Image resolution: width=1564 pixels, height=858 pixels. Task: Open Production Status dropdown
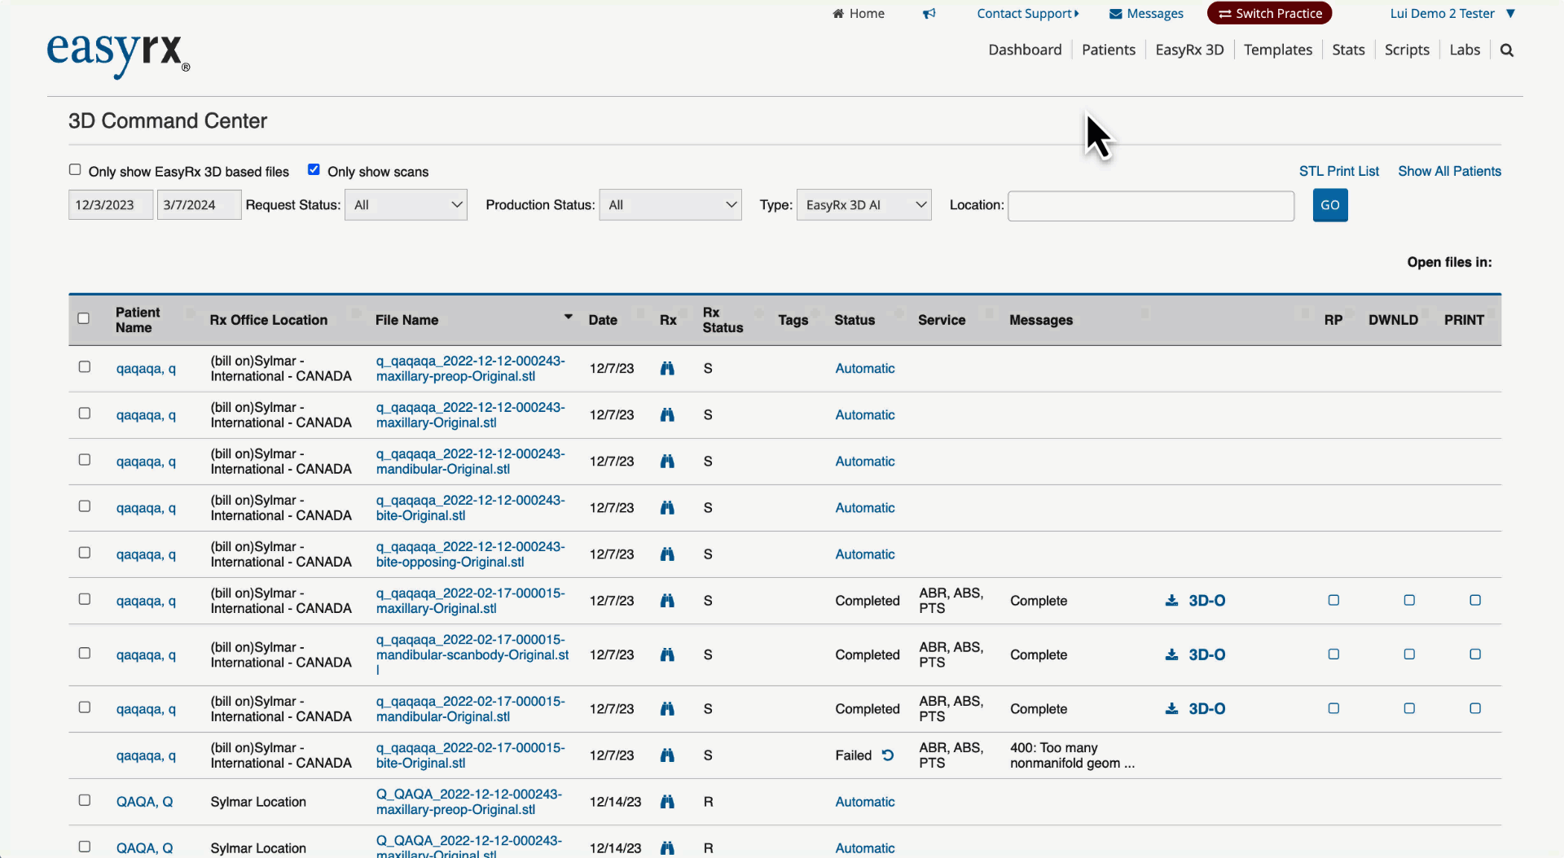pyautogui.click(x=670, y=205)
